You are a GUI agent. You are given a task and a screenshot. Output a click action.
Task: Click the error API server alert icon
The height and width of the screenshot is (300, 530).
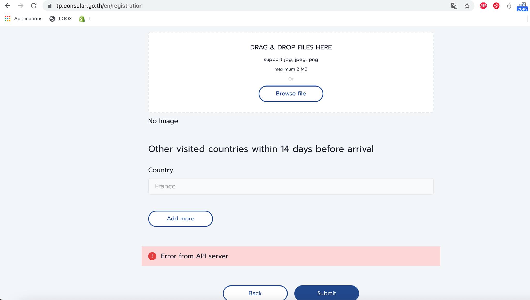[x=152, y=256]
